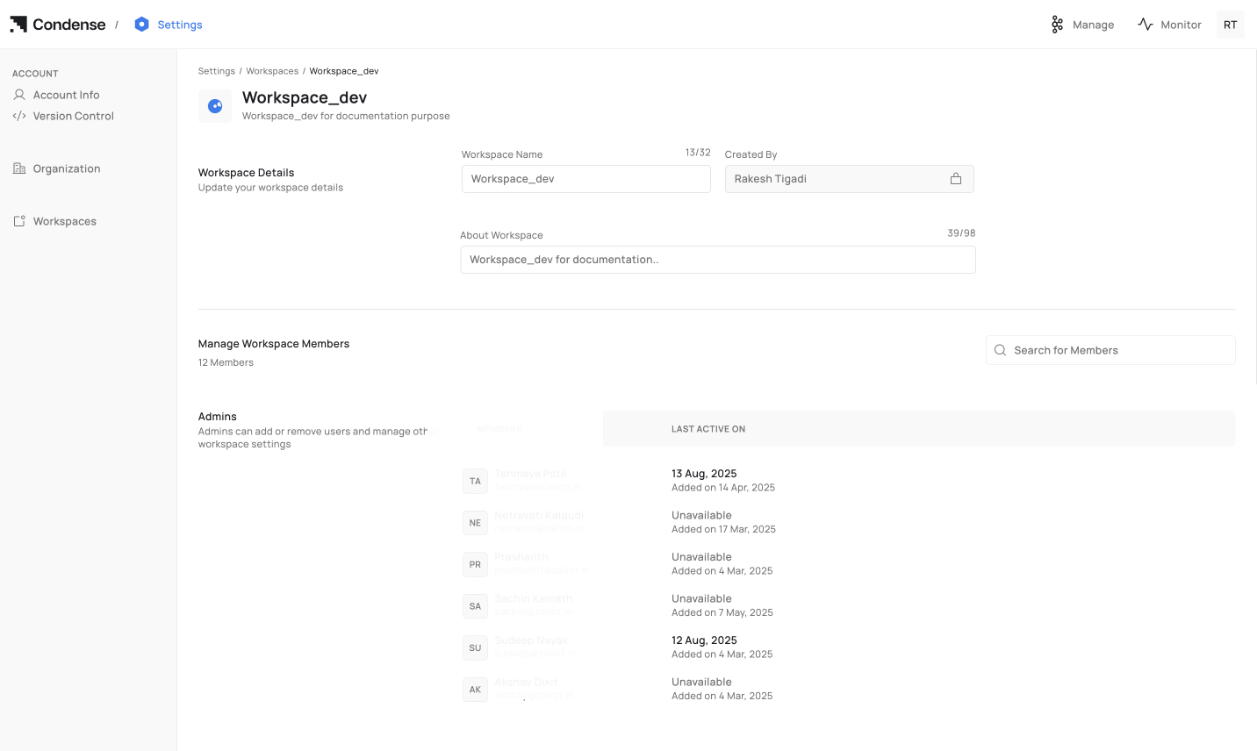Edit the Workspace Name field

coord(585,179)
